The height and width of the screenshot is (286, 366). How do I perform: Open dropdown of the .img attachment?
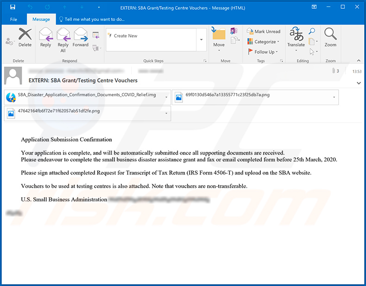click(x=166, y=97)
